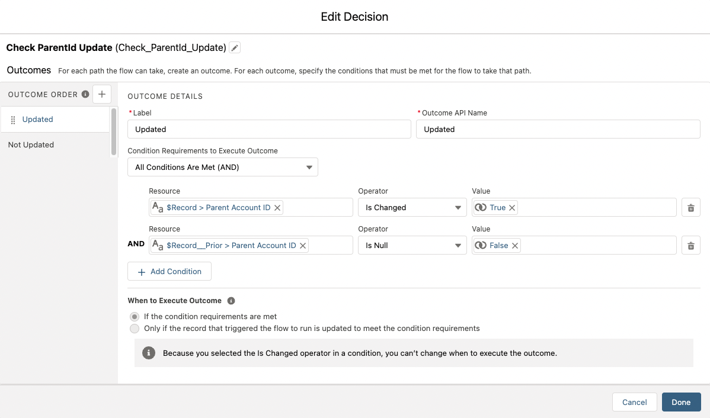Select the Updated outcome in the list
The height and width of the screenshot is (418, 710).
click(38, 120)
